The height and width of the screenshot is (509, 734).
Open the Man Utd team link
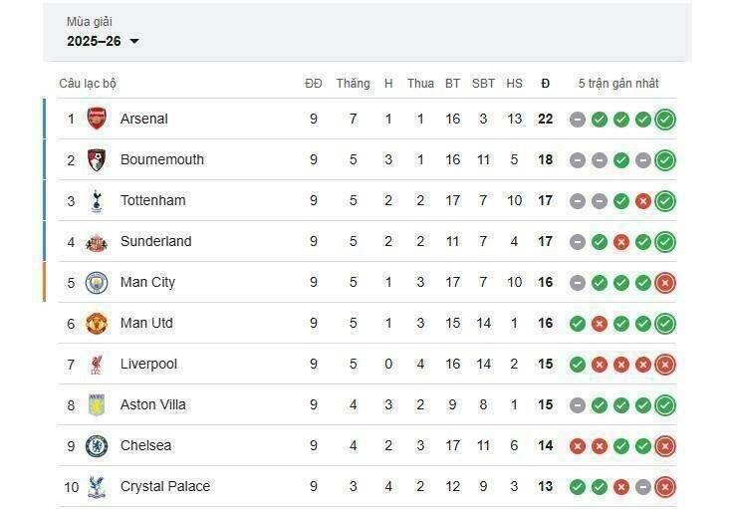click(x=146, y=323)
